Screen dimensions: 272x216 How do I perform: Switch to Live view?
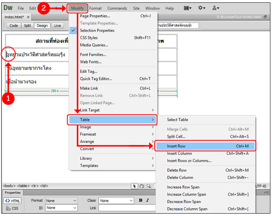(x=57, y=26)
